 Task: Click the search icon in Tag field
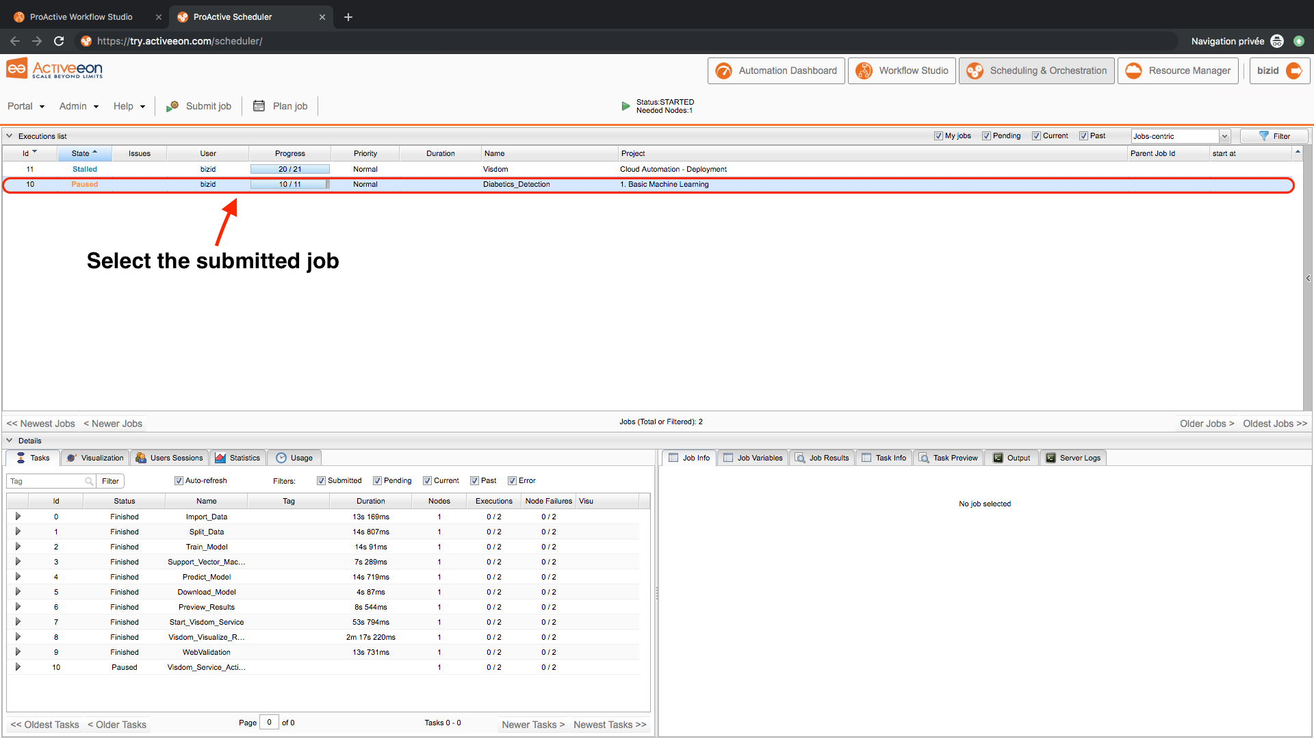[x=89, y=481]
